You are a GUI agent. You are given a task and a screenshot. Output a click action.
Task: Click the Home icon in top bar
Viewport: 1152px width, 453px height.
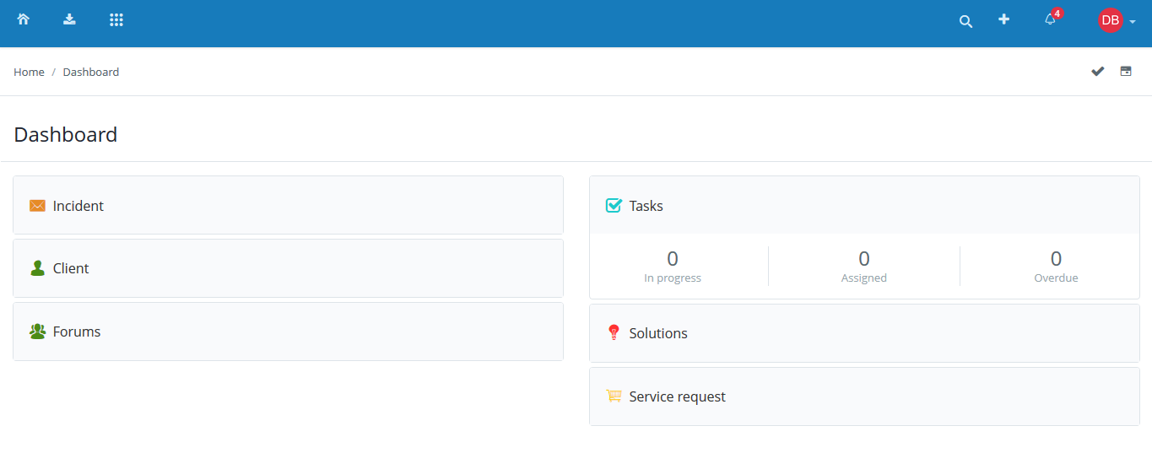24,19
